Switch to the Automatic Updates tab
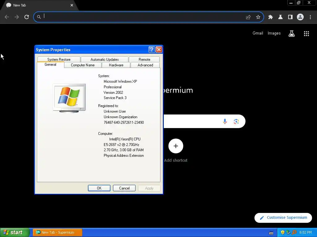 [105, 60]
